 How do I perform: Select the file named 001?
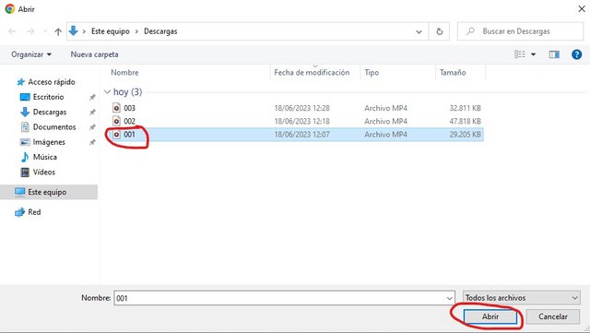(x=129, y=134)
